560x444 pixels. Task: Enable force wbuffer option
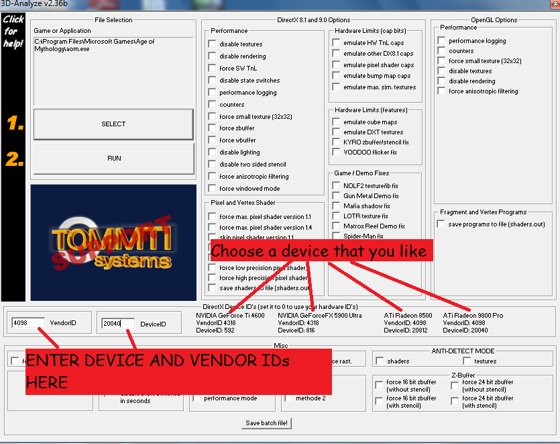tap(212, 140)
